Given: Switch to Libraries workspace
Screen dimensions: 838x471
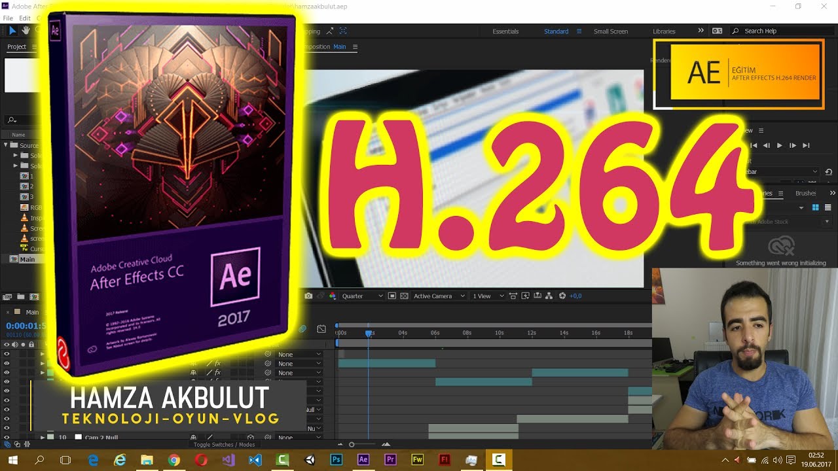Looking at the screenshot, I should tap(664, 31).
